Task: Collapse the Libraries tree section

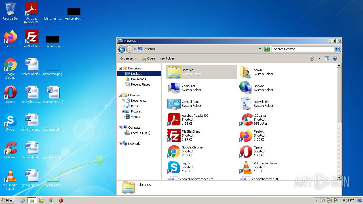Action: (120, 95)
